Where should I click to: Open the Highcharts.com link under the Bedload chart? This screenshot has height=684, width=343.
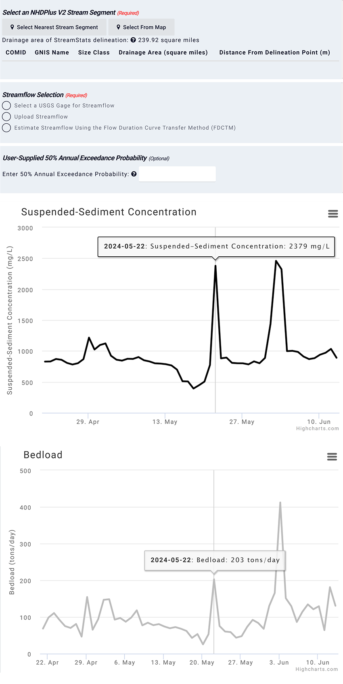coord(317,669)
